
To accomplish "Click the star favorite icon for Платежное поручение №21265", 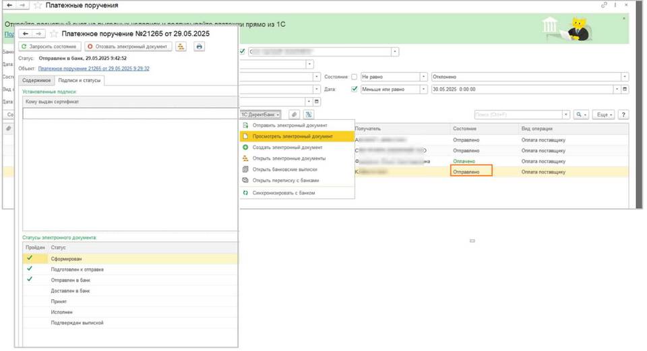I will coord(53,33).
